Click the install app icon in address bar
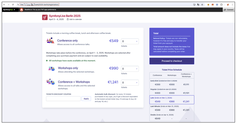Viewport: 237px width, 124px height. click(194, 5)
